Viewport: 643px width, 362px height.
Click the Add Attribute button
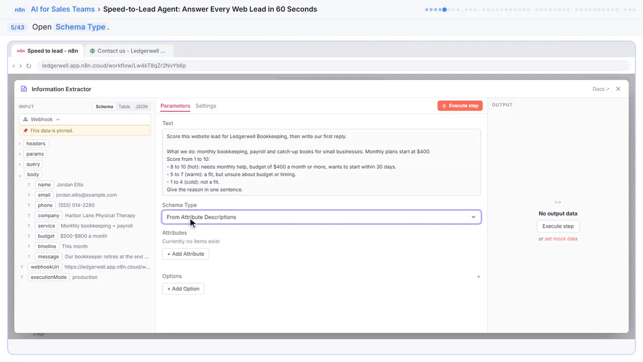point(185,254)
